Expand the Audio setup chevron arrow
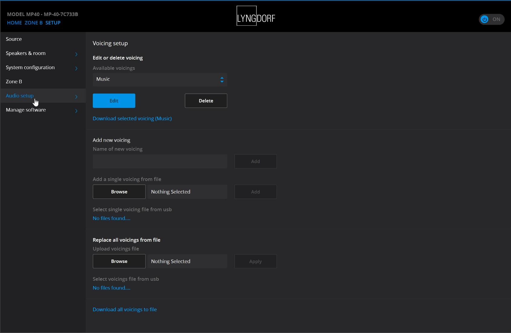The height and width of the screenshot is (333, 511). click(x=76, y=97)
